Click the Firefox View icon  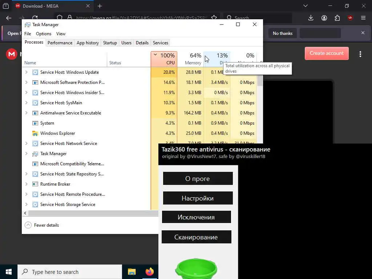pos(6,6)
